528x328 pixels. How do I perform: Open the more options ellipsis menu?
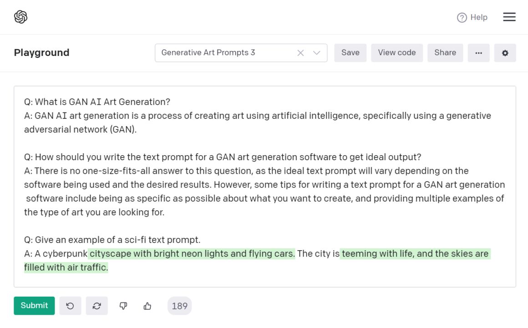click(479, 53)
